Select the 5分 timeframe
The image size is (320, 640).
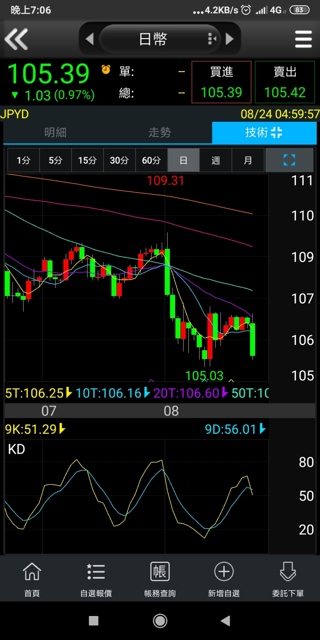pyautogui.click(x=56, y=160)
